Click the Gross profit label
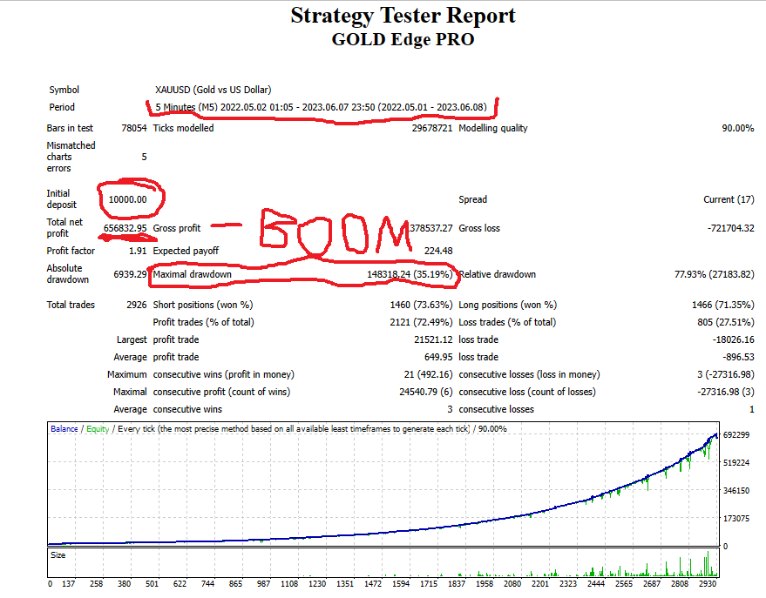 click(176, 228)
